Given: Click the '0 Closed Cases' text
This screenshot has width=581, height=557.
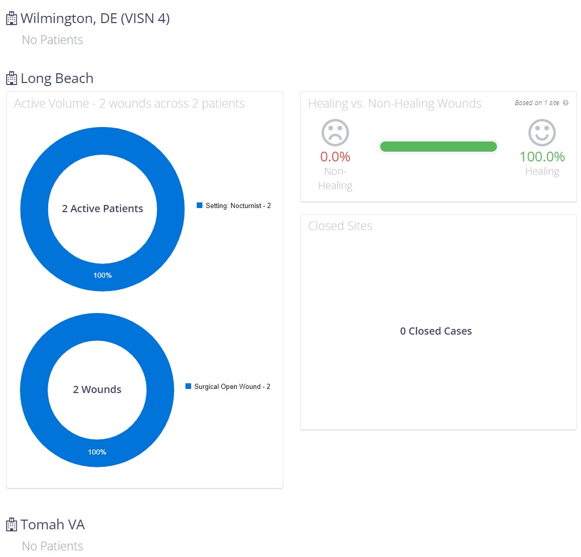Looking at the screenshot, I should [435, 331].
